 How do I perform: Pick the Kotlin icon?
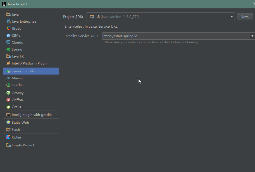[8, 137]
